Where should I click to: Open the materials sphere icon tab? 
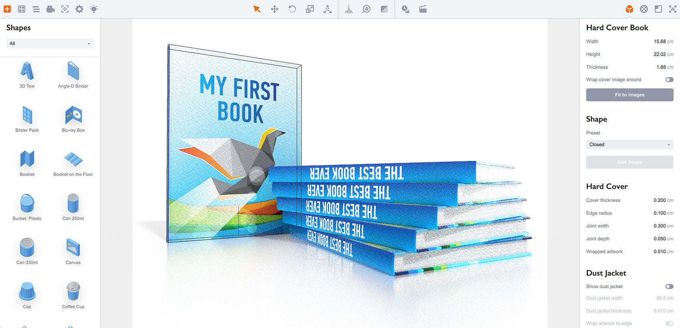point(644,9)
